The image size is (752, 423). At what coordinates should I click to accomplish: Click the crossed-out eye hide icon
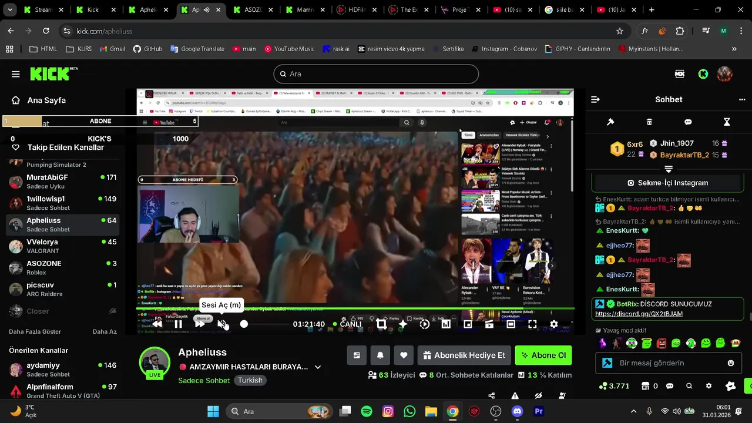point(539,396)
